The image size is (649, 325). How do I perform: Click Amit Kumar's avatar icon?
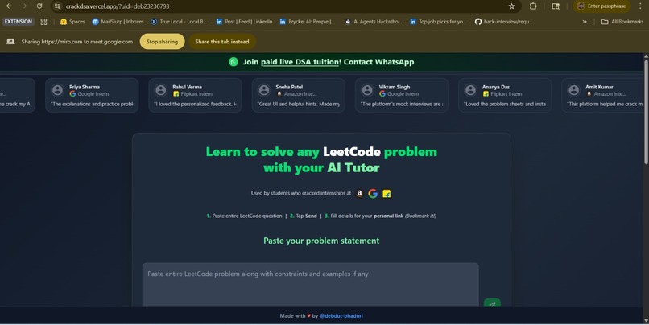point(573,90)
